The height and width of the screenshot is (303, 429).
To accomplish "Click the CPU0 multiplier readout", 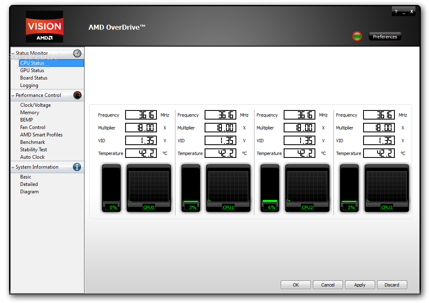I will tap(141, 128).
